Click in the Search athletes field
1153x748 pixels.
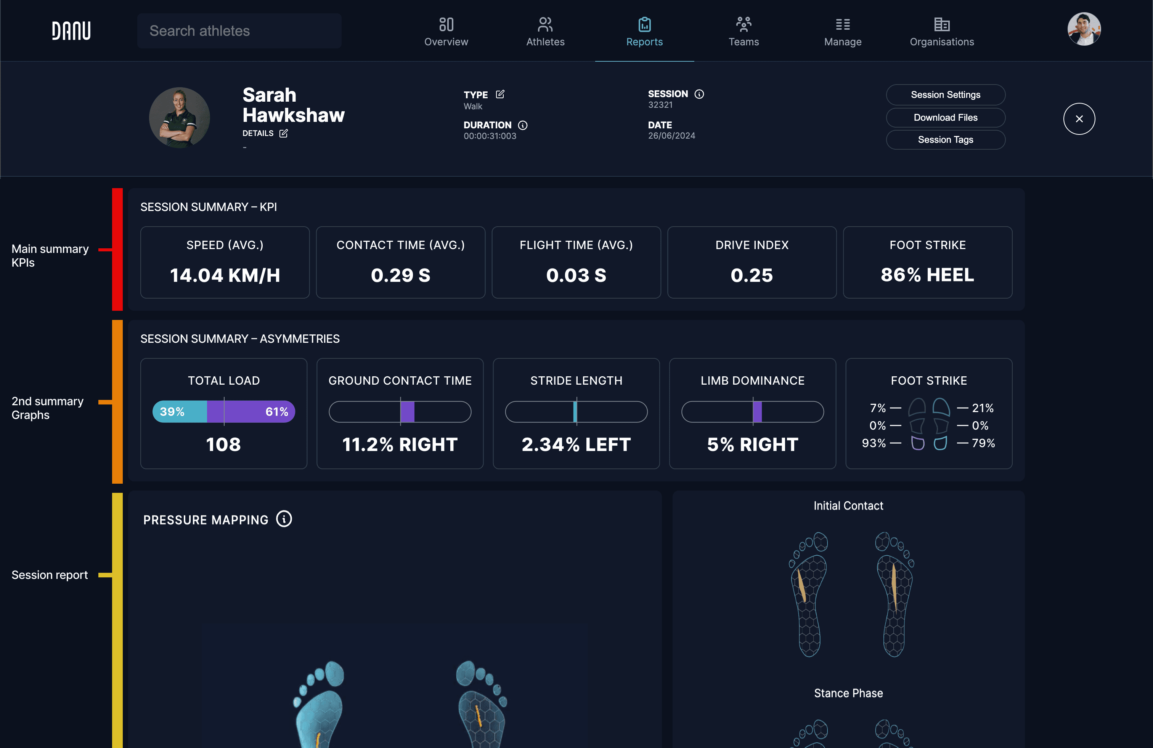click(239, 31)
